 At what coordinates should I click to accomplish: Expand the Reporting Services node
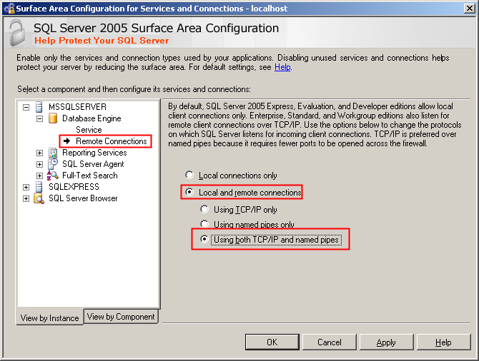(40, 153)
